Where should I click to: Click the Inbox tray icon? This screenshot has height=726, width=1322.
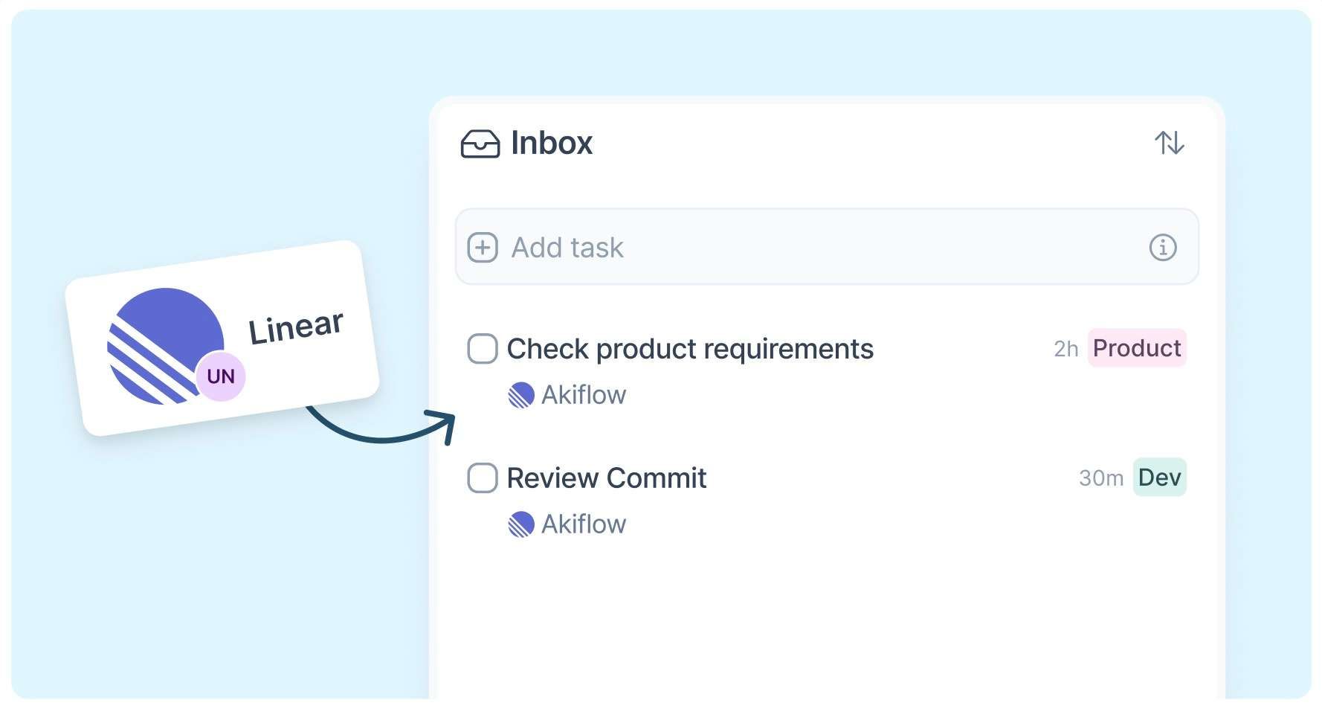click(x=480, y=144)
